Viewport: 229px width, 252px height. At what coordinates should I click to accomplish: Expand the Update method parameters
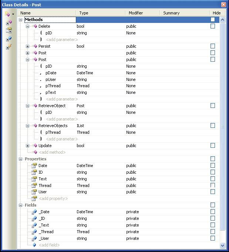pyautogui.click(x=27, y=146)
